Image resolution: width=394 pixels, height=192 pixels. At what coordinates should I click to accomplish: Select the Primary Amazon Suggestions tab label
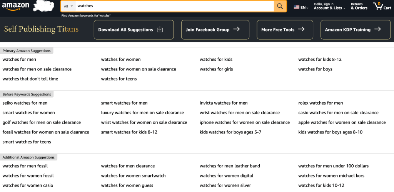click(x=27, y=51)
